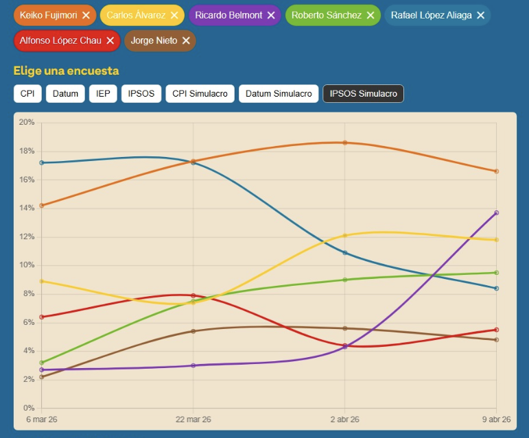Click the Ricardo Belmont candidate label
The width and height of the screenshot is (529, 438).
(228, 15)
